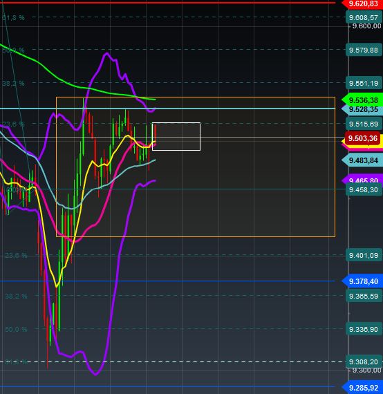
Task: Select the lower 38,2 % Fibonacci label
Action: pyautogui.click(x=16, y=297)
